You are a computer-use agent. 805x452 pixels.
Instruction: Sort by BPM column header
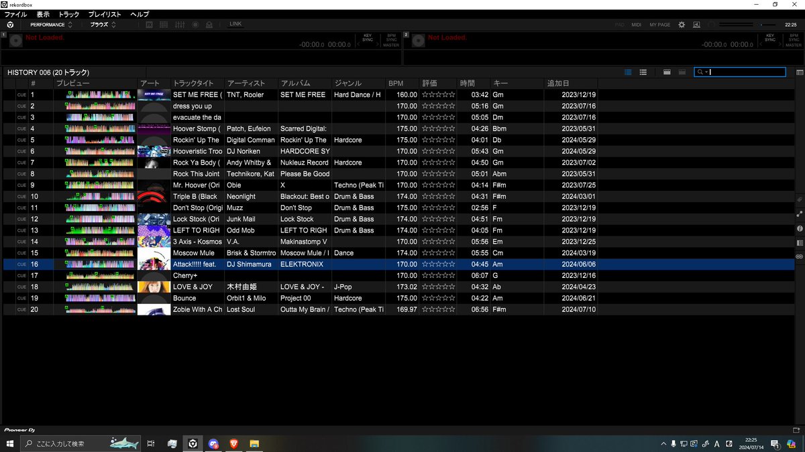pyautogui.click(x=402, y=84)
